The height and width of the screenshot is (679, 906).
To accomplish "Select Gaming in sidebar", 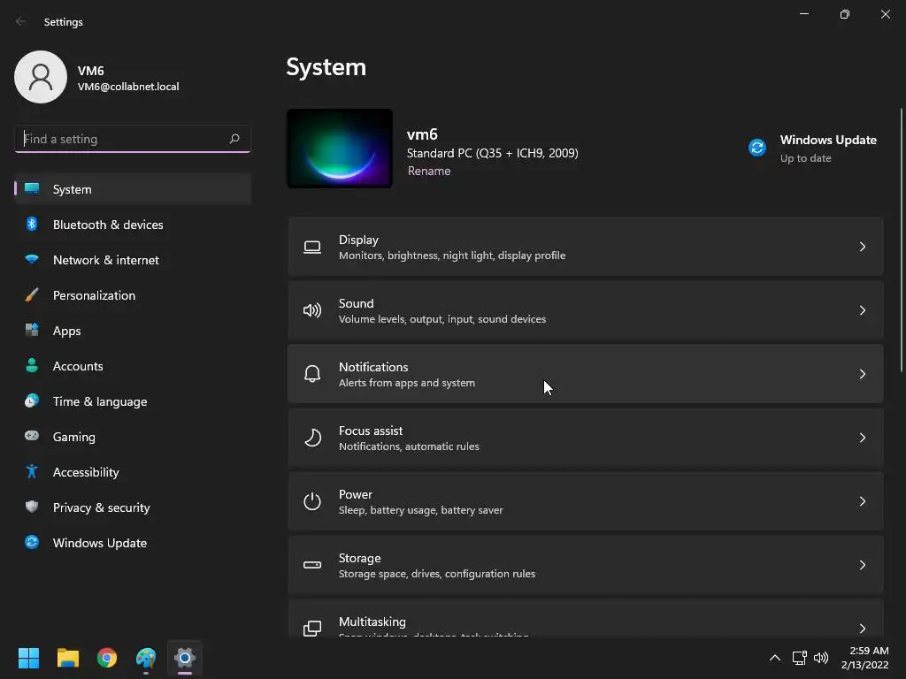I will pyautogui.click(x=133, y=437).
